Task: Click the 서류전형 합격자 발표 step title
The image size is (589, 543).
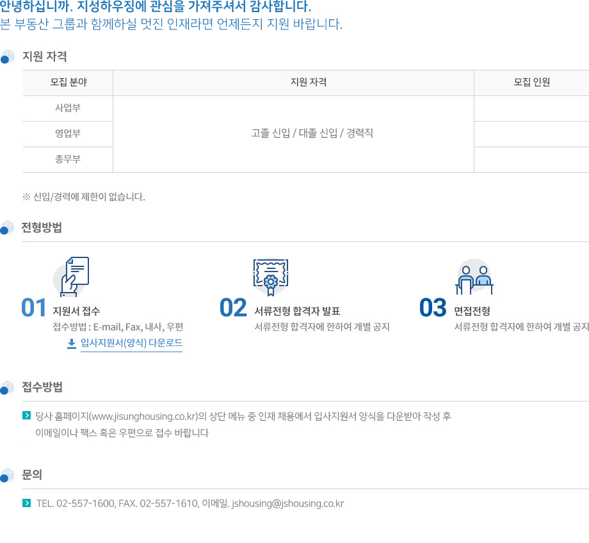Action: click(297, 311)
